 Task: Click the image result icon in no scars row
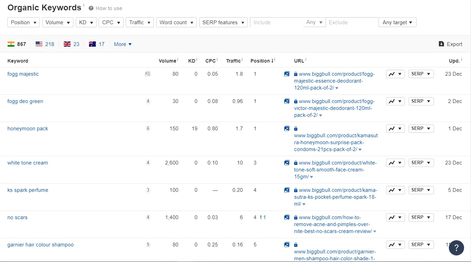coord(287,217)
